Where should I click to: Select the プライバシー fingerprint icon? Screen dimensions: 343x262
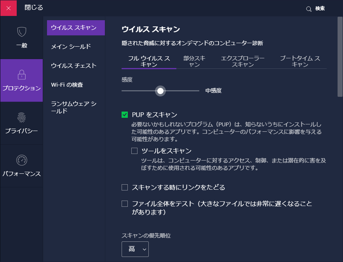(22, 117)
